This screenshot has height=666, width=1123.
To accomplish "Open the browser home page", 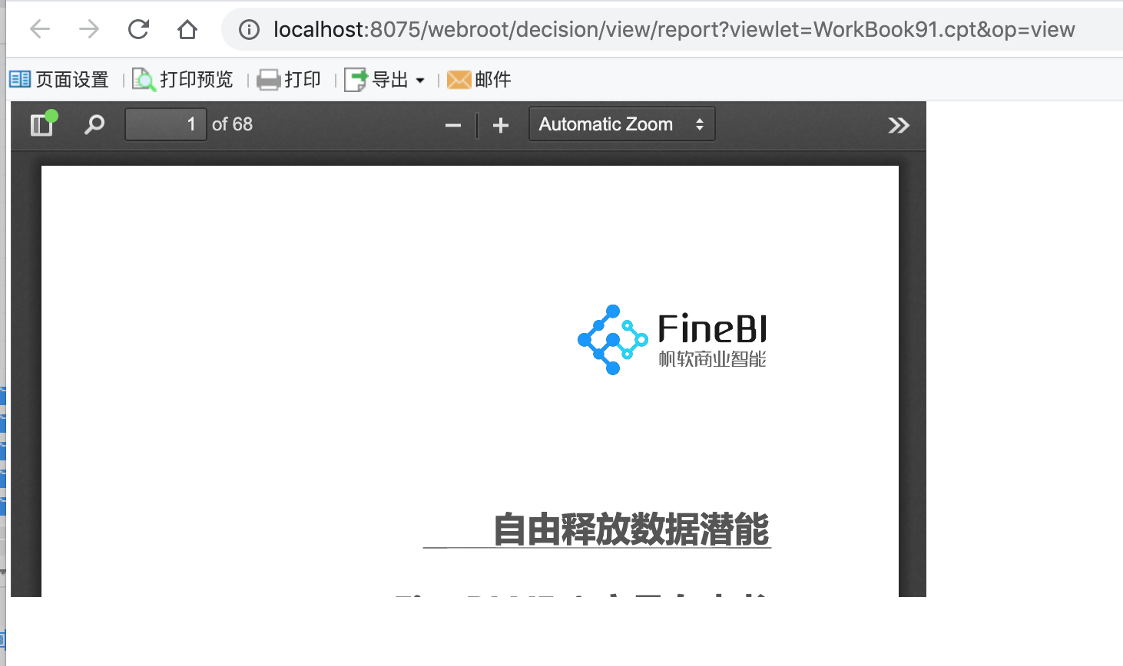I will [x=187, y=29].
